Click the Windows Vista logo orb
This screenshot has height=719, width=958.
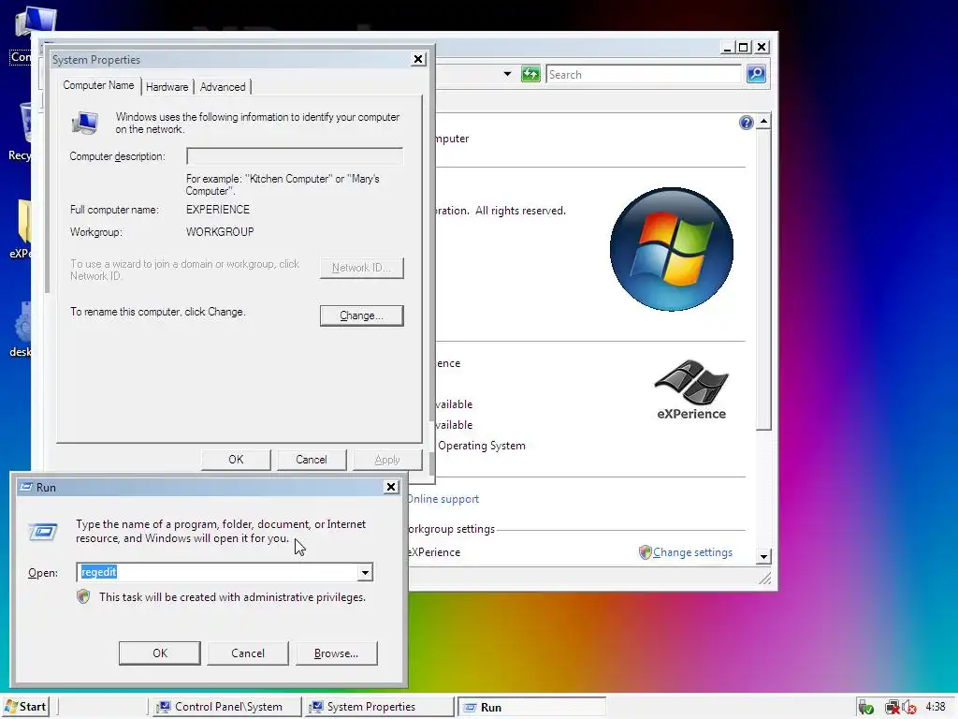(x=672, y=249)
